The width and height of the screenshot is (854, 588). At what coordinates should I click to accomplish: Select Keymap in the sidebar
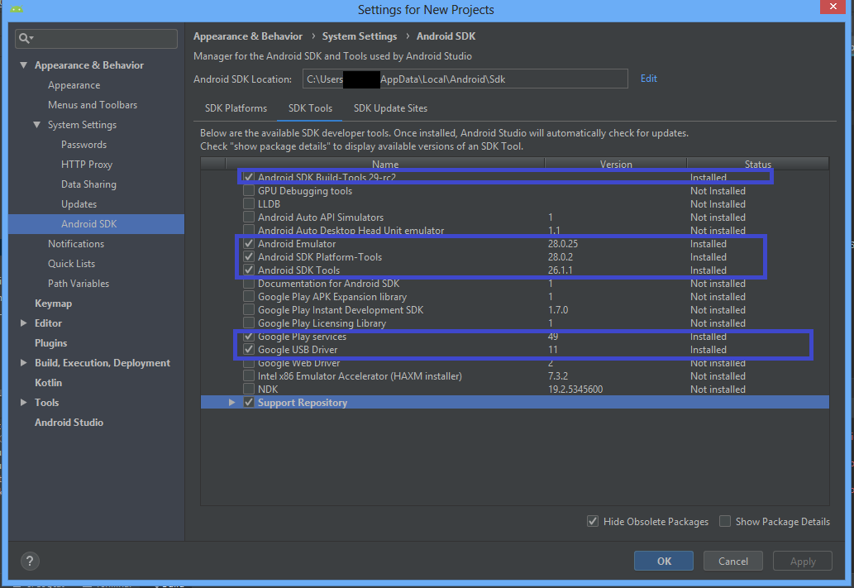[x=54, y=304]
